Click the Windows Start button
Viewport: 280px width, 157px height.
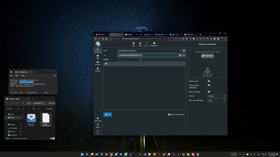pyautogui.click(x=82, y=154)
